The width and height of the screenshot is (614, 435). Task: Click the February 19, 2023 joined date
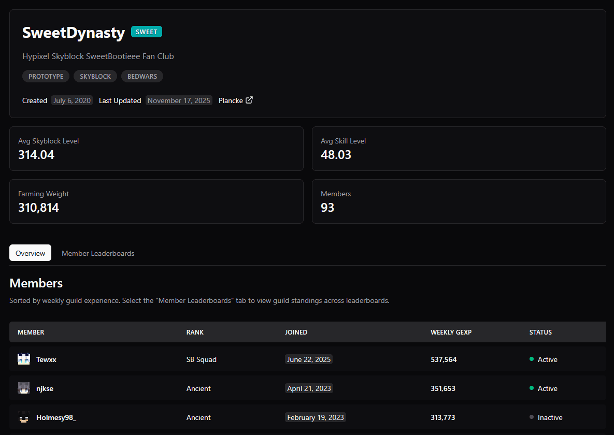click(316, 417)
